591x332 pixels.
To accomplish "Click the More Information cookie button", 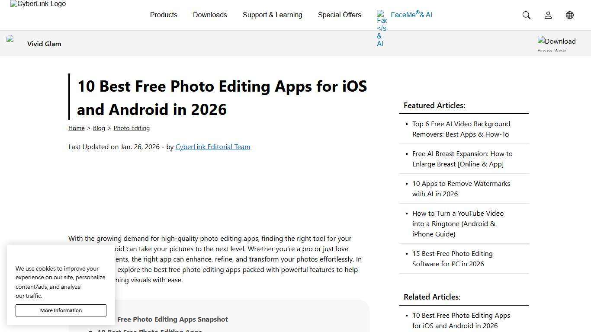I will pyautogui.click(x=61, y=310).
